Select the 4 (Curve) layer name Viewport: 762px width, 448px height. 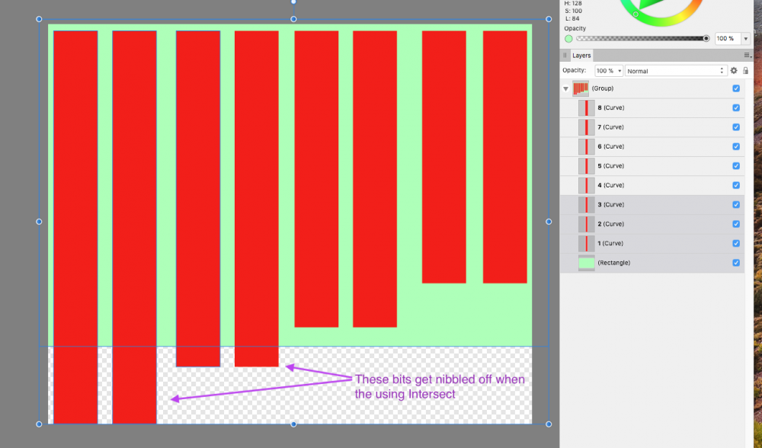coord(611,185)
